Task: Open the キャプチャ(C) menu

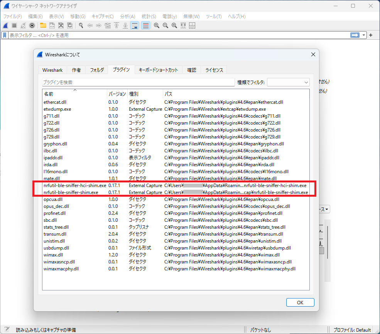Action: click(102, 17)
